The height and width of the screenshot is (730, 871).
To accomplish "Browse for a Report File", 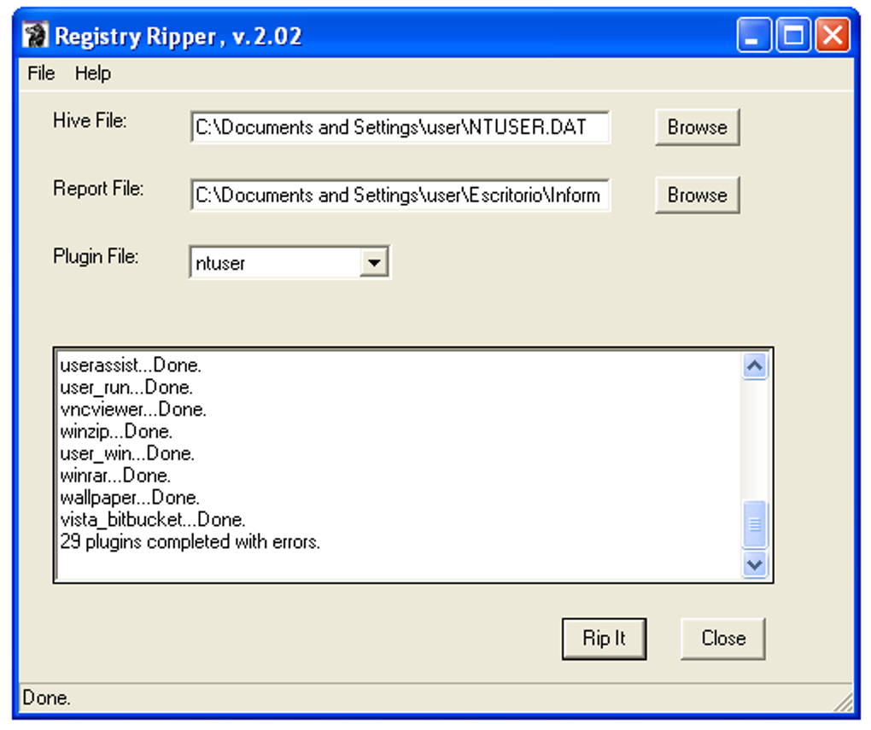I will coord(696,195).
